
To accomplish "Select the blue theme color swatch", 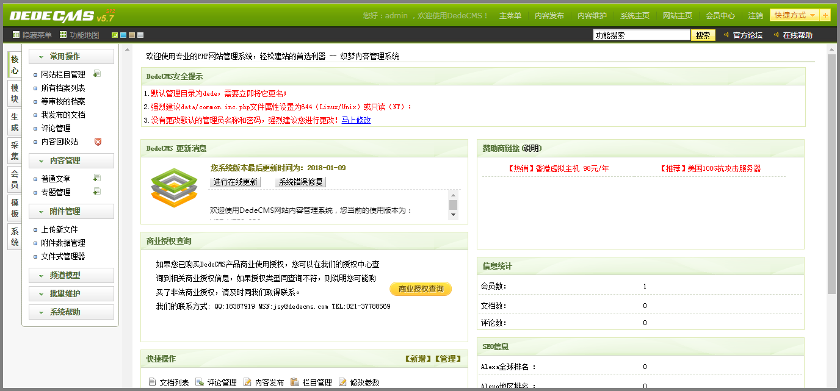I will [123, 35].
